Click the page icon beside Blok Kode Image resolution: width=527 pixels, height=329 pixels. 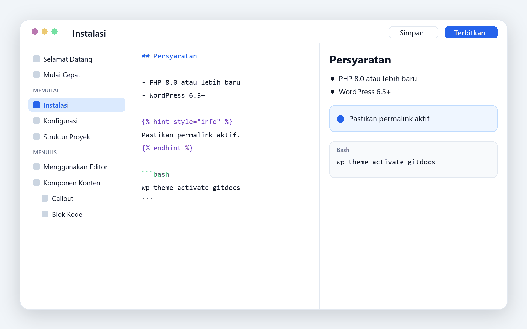point(45,214)
